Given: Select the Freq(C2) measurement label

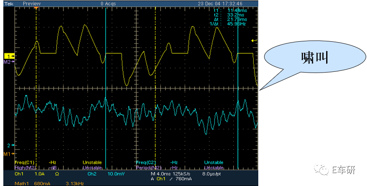Looking at the screenshot, I should tap(146, 162).
